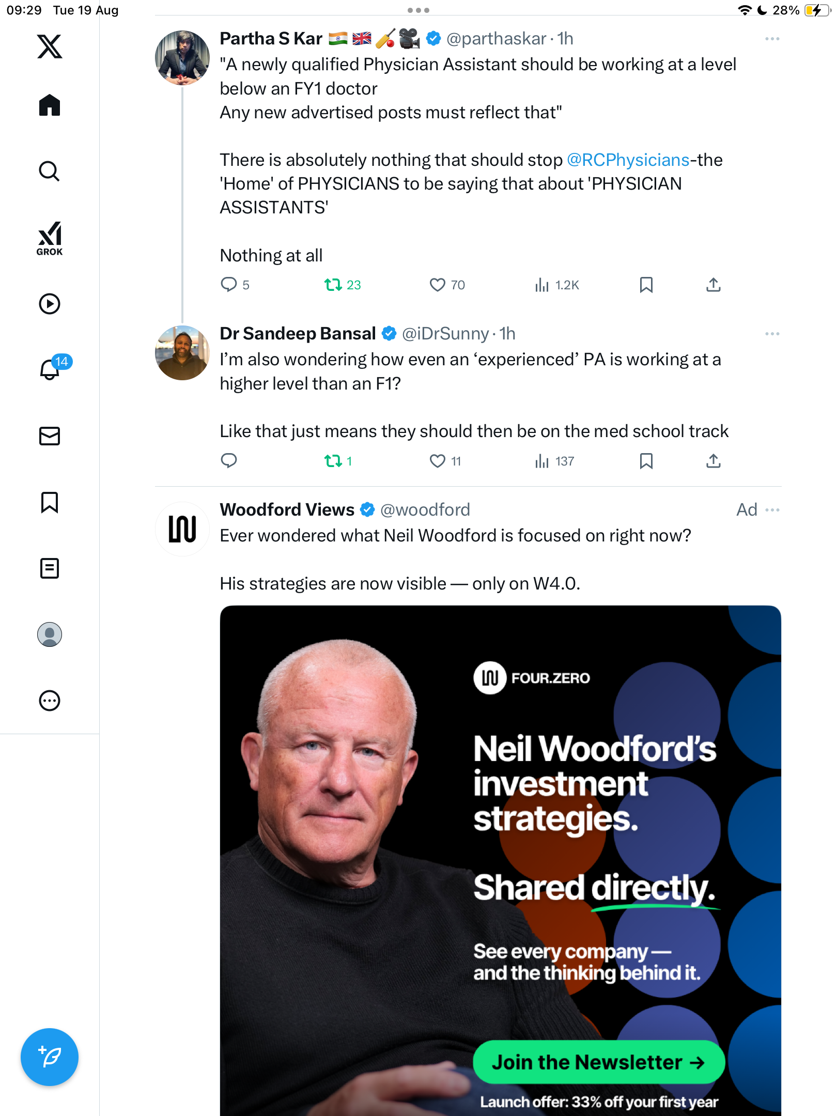837x1116 pixels.
Task: Bookmark Dr Sandeep Bansal's reply
Action: (646, 461)
